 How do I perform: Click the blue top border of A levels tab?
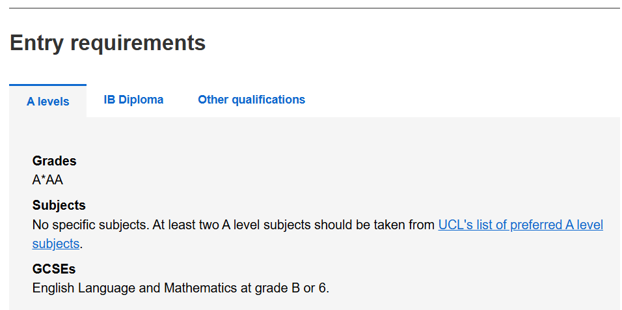click(47, 85)
